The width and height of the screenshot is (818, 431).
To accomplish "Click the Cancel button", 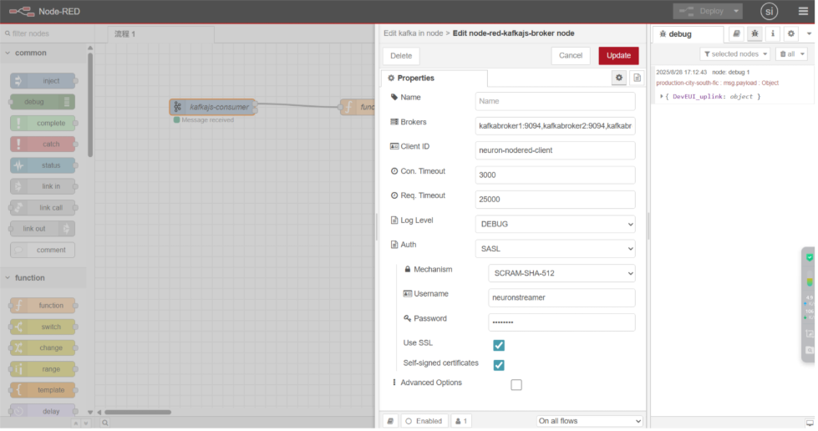I will click(571, 56).
